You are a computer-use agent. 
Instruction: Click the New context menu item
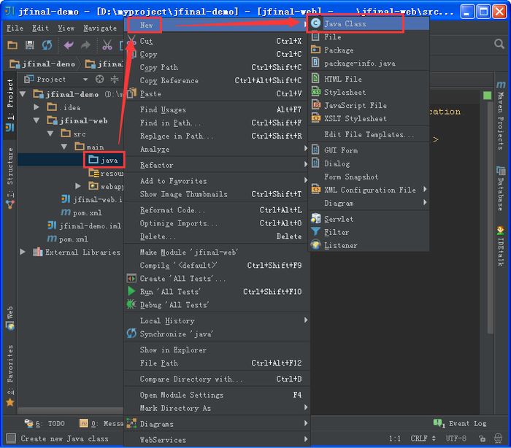pyautogui.click(x=217, y=25)
